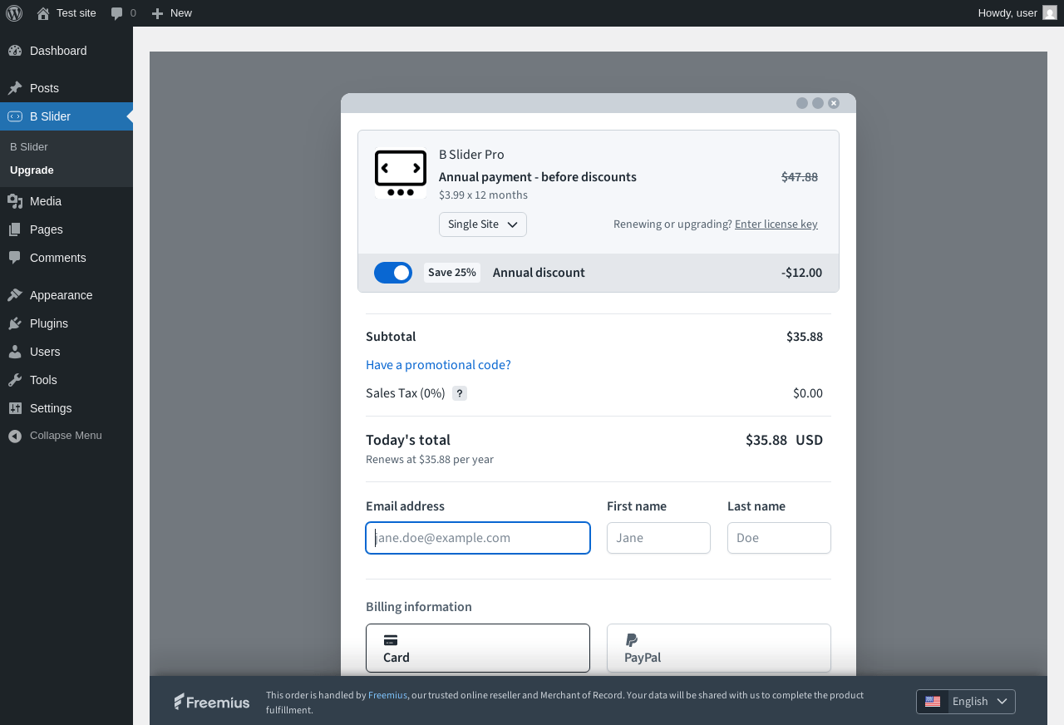Click Howdy, user account link
The width and height of the screenshot is (1064, 725).
point(1017,12)
